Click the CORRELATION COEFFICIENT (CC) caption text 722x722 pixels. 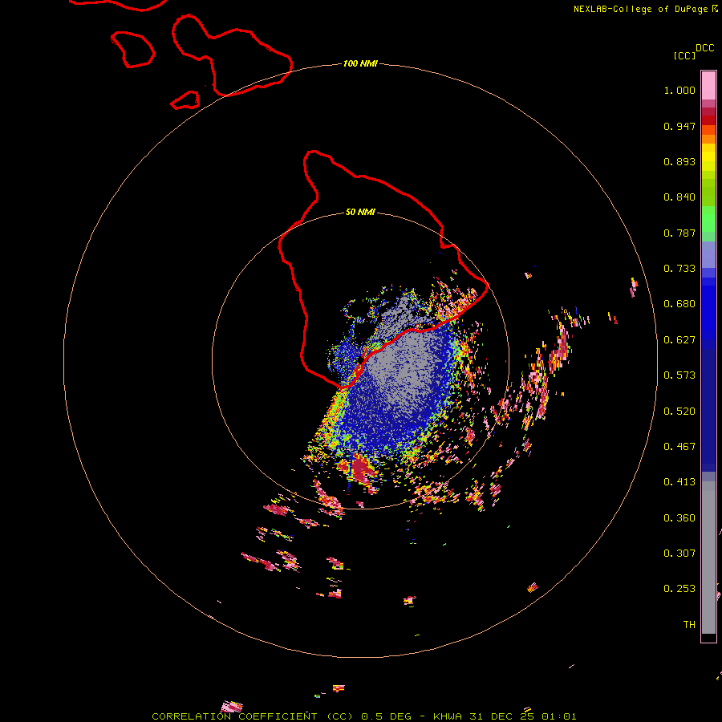point(253,716)
